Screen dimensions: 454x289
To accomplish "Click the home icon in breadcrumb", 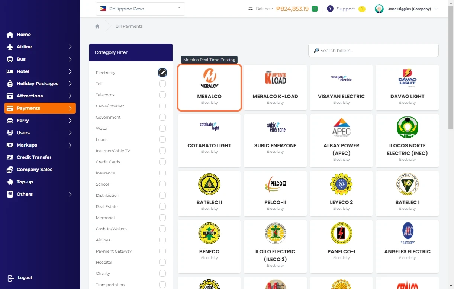I will pos(97,26).
